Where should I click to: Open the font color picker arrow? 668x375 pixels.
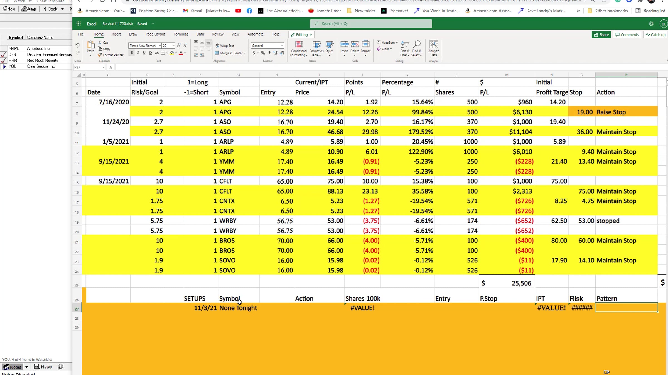coord(185,53)
